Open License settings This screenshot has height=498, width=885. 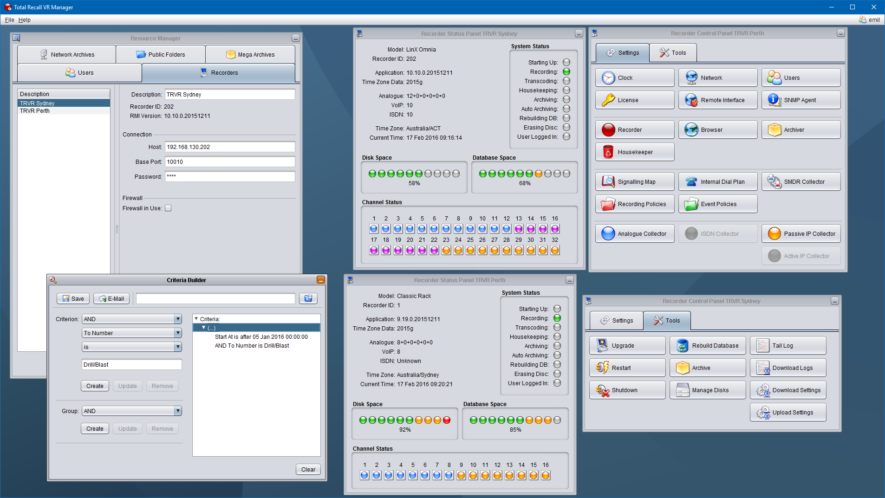tap(634, 100)
